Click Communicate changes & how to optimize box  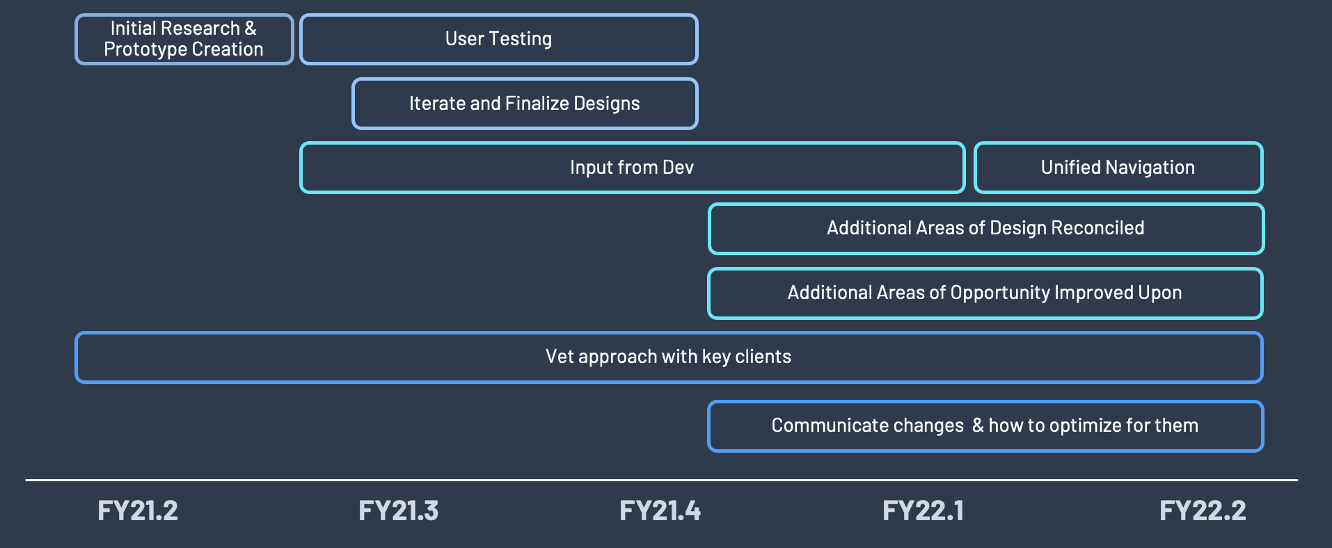coord(985,426)
